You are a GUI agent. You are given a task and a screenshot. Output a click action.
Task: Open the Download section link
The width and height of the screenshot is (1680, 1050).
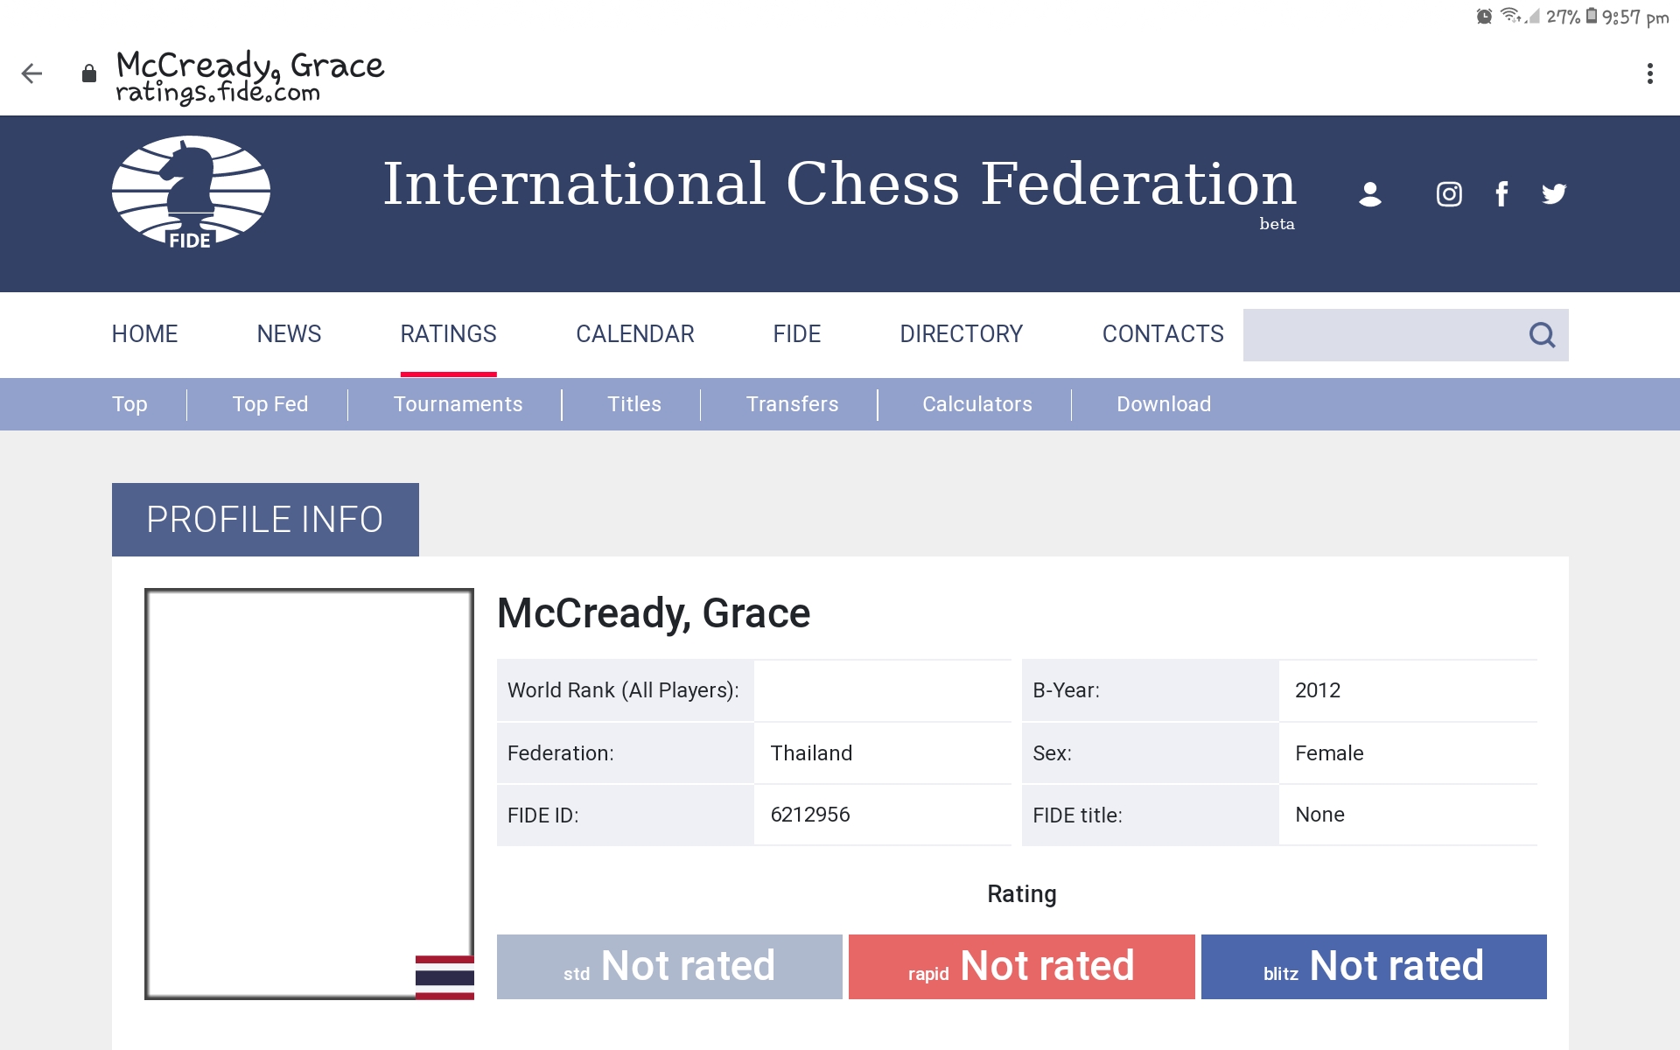1163,404
